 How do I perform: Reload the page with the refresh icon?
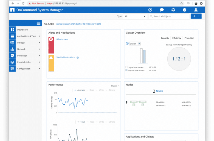click(23, 3)
